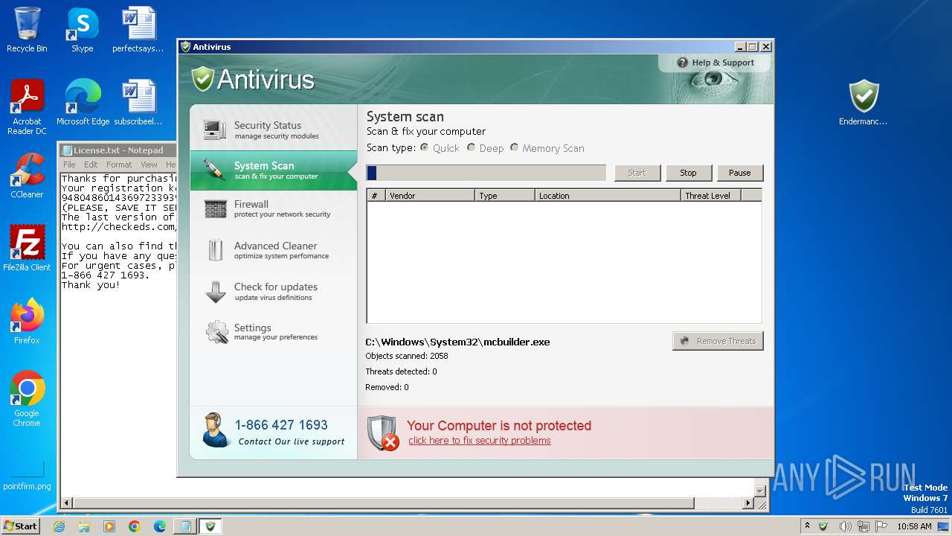Open the Skype desktop shortcut
This screenshot has width=952, height=536.
tap(83, 30)
